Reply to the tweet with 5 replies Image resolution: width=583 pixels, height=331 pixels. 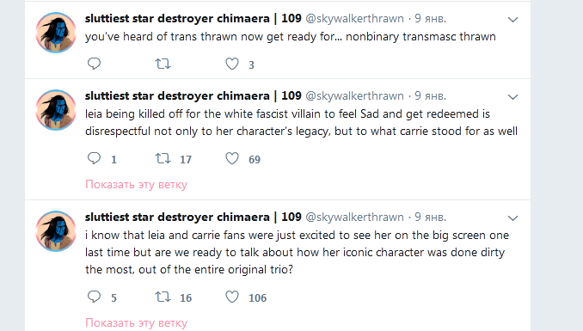pyautogui.click(x=94, y=297)
